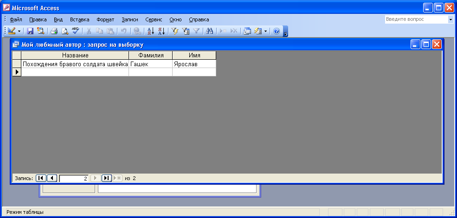Click Filter By Form icon

(186, 31)
